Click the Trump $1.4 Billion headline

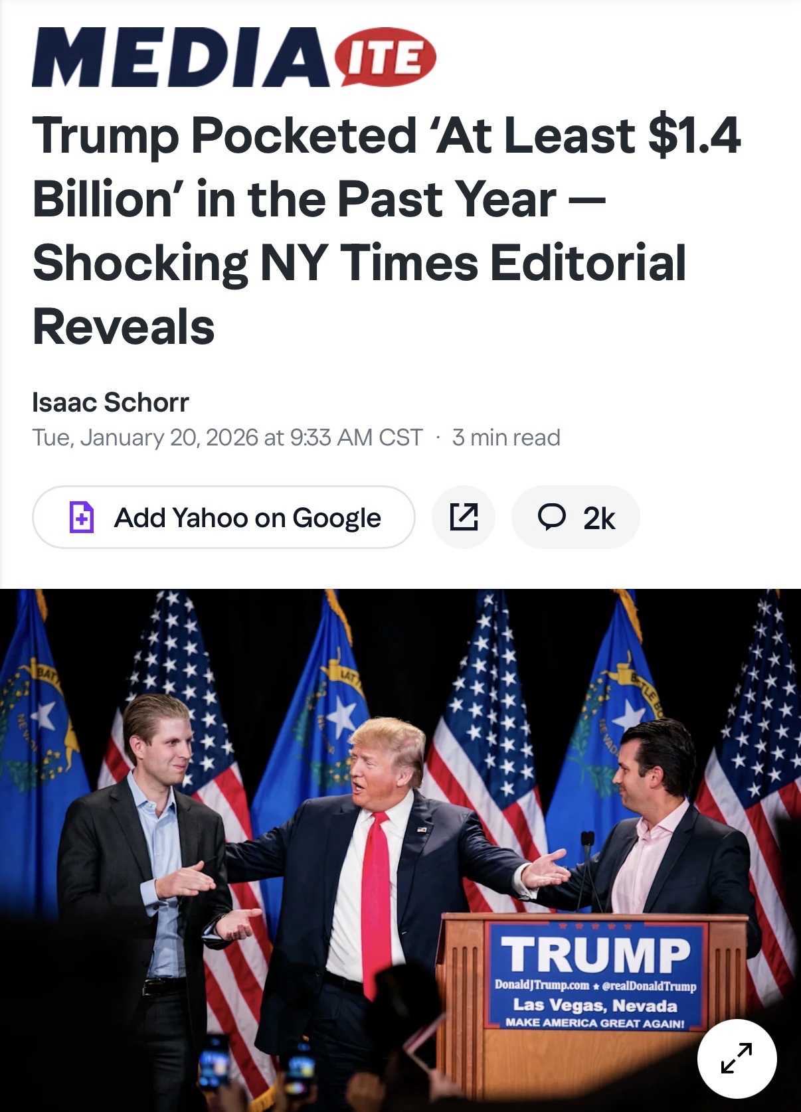coord(385,230)
